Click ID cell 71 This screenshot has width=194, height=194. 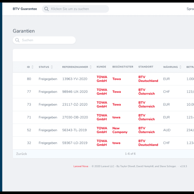click(x=29, y=117)
